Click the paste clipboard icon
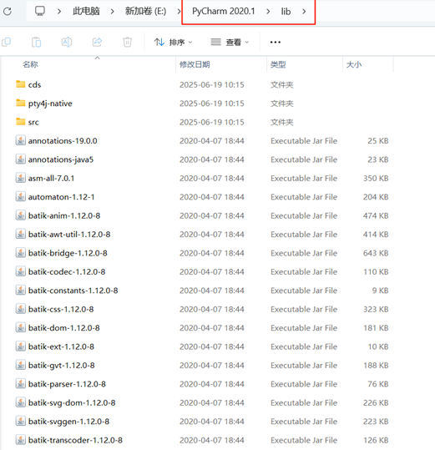This screenshot has height=450, width=435. tap(37, 43)
